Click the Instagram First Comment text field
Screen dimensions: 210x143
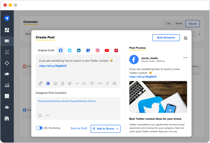tap(78, 108)
